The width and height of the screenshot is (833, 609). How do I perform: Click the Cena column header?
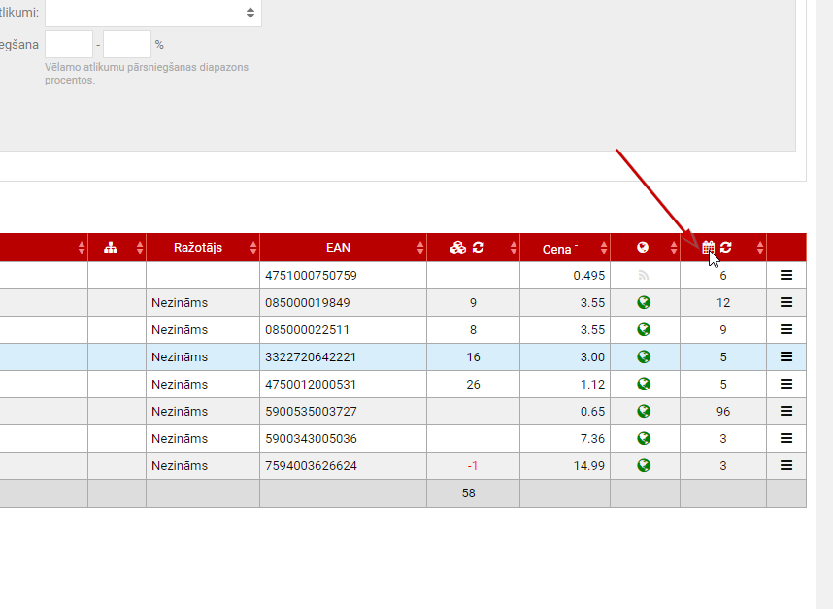coord(557,249)
